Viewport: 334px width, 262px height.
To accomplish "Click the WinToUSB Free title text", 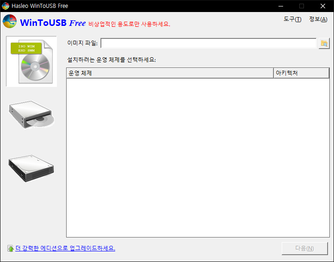I will coord(53,23).
